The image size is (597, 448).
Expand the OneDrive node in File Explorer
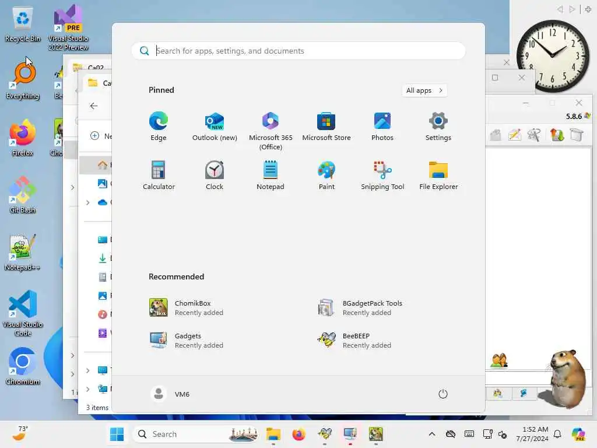click(x=88, y=202)
